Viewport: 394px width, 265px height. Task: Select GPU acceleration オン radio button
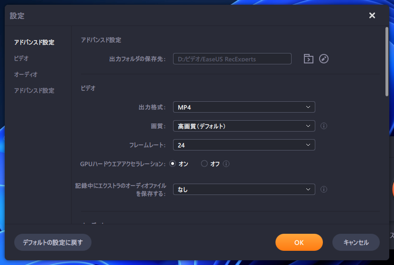(173, 164)
